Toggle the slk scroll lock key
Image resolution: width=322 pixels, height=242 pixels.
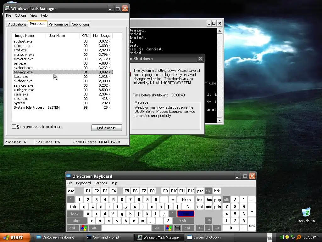[x=208, y=191]
